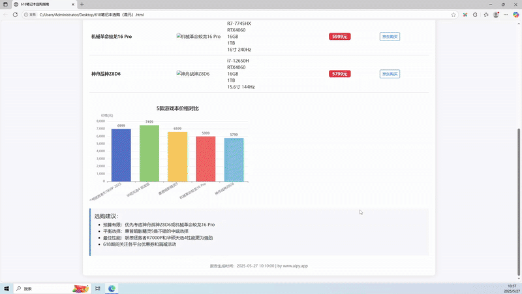The width and height of the screenshot is (522, 294).
Task: Click the 16寸 240Hz screen spec
Action: (239, 50)
